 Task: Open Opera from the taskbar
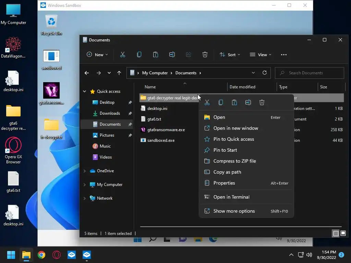click(57, 255)
